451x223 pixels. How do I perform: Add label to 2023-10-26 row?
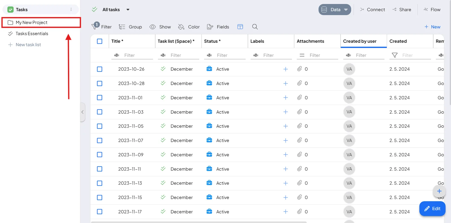point(286,69)
